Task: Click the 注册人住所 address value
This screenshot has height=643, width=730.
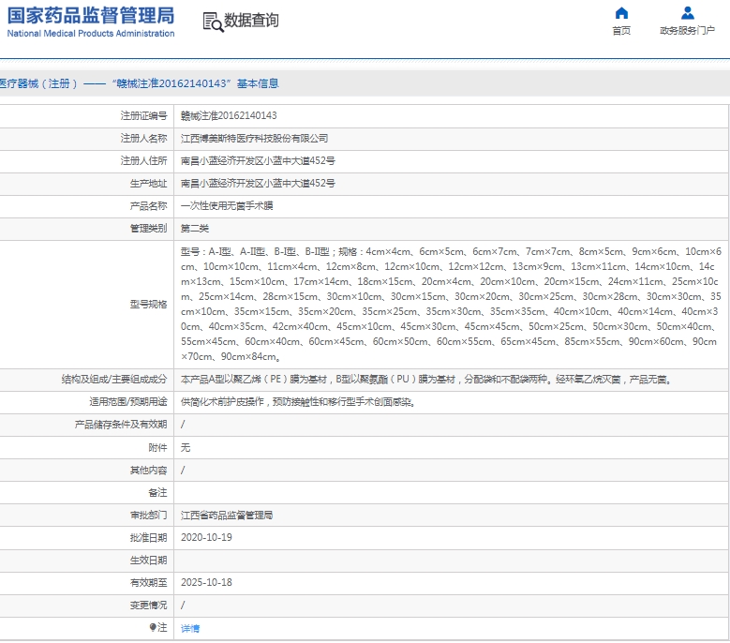Action: 258,160
